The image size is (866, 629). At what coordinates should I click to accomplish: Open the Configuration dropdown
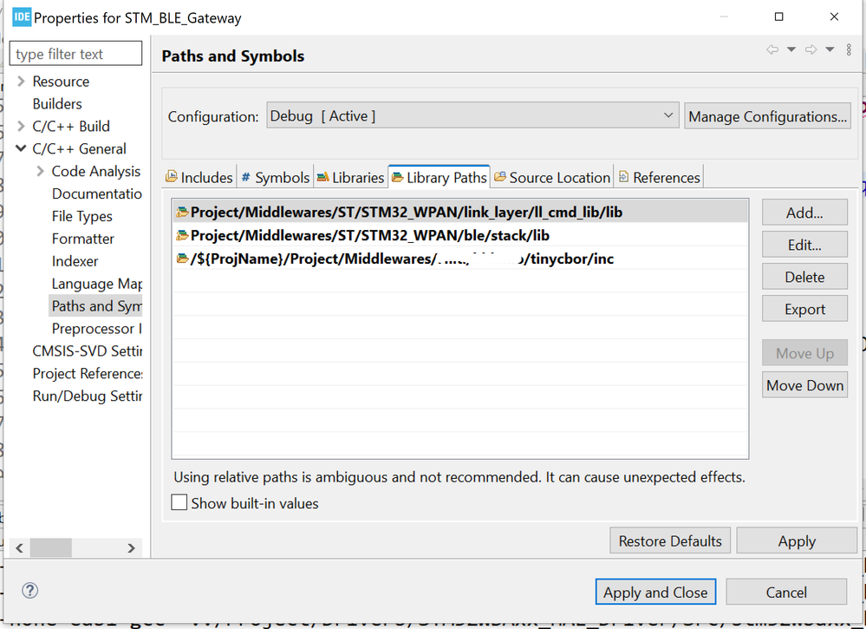[x=472, y=115]
